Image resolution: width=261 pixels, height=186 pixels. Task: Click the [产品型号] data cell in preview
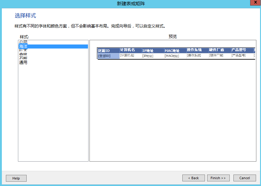pos(242,56)
